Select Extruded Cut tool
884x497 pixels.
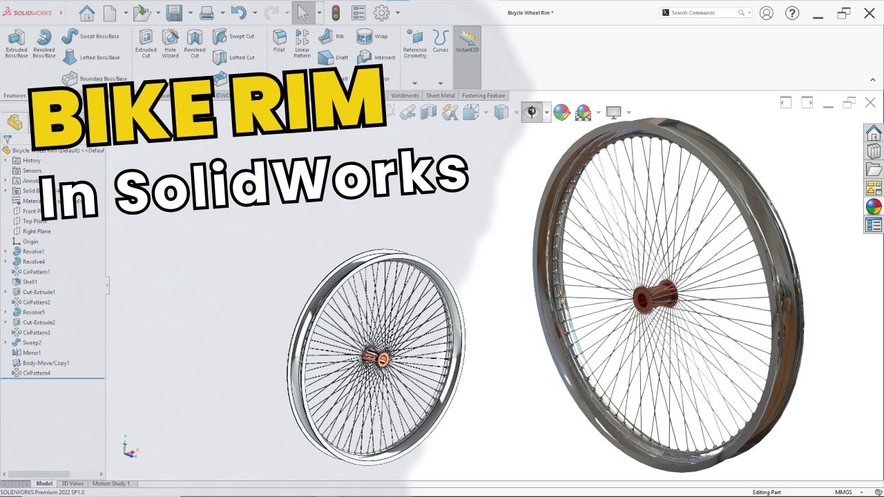146,43
